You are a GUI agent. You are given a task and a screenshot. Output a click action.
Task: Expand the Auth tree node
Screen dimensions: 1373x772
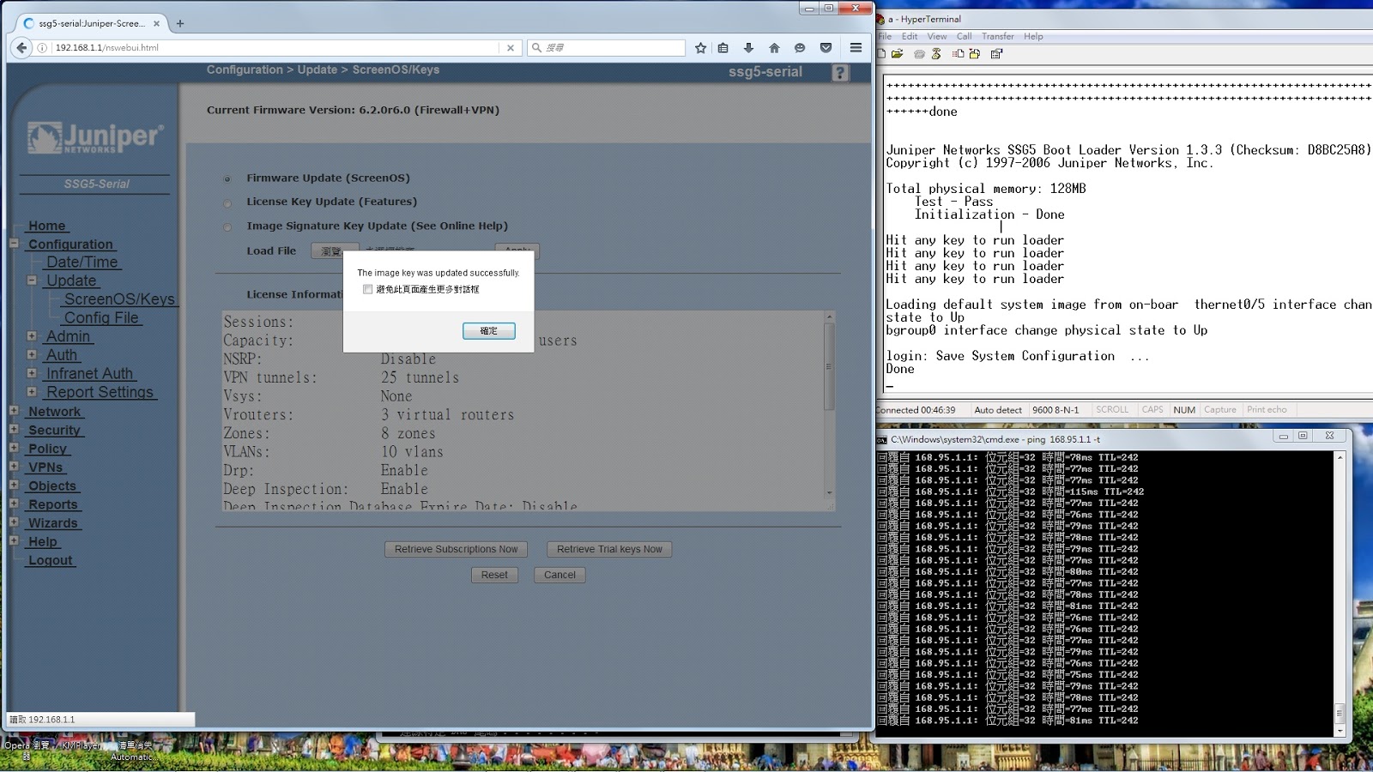[32, 354]
